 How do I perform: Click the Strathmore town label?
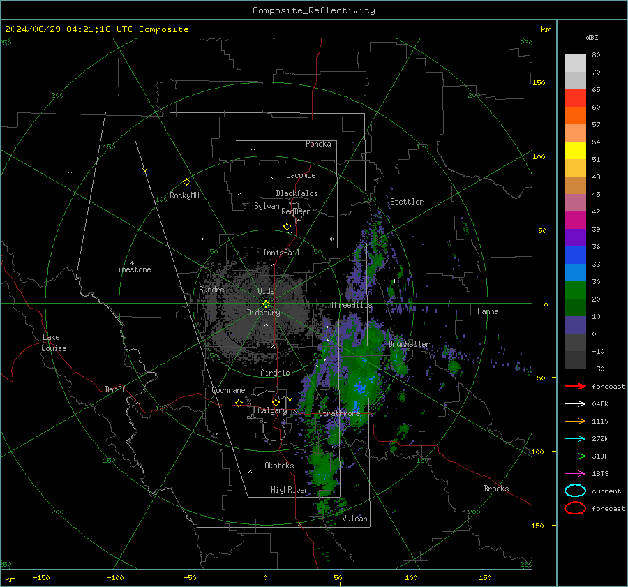(339, 413)
